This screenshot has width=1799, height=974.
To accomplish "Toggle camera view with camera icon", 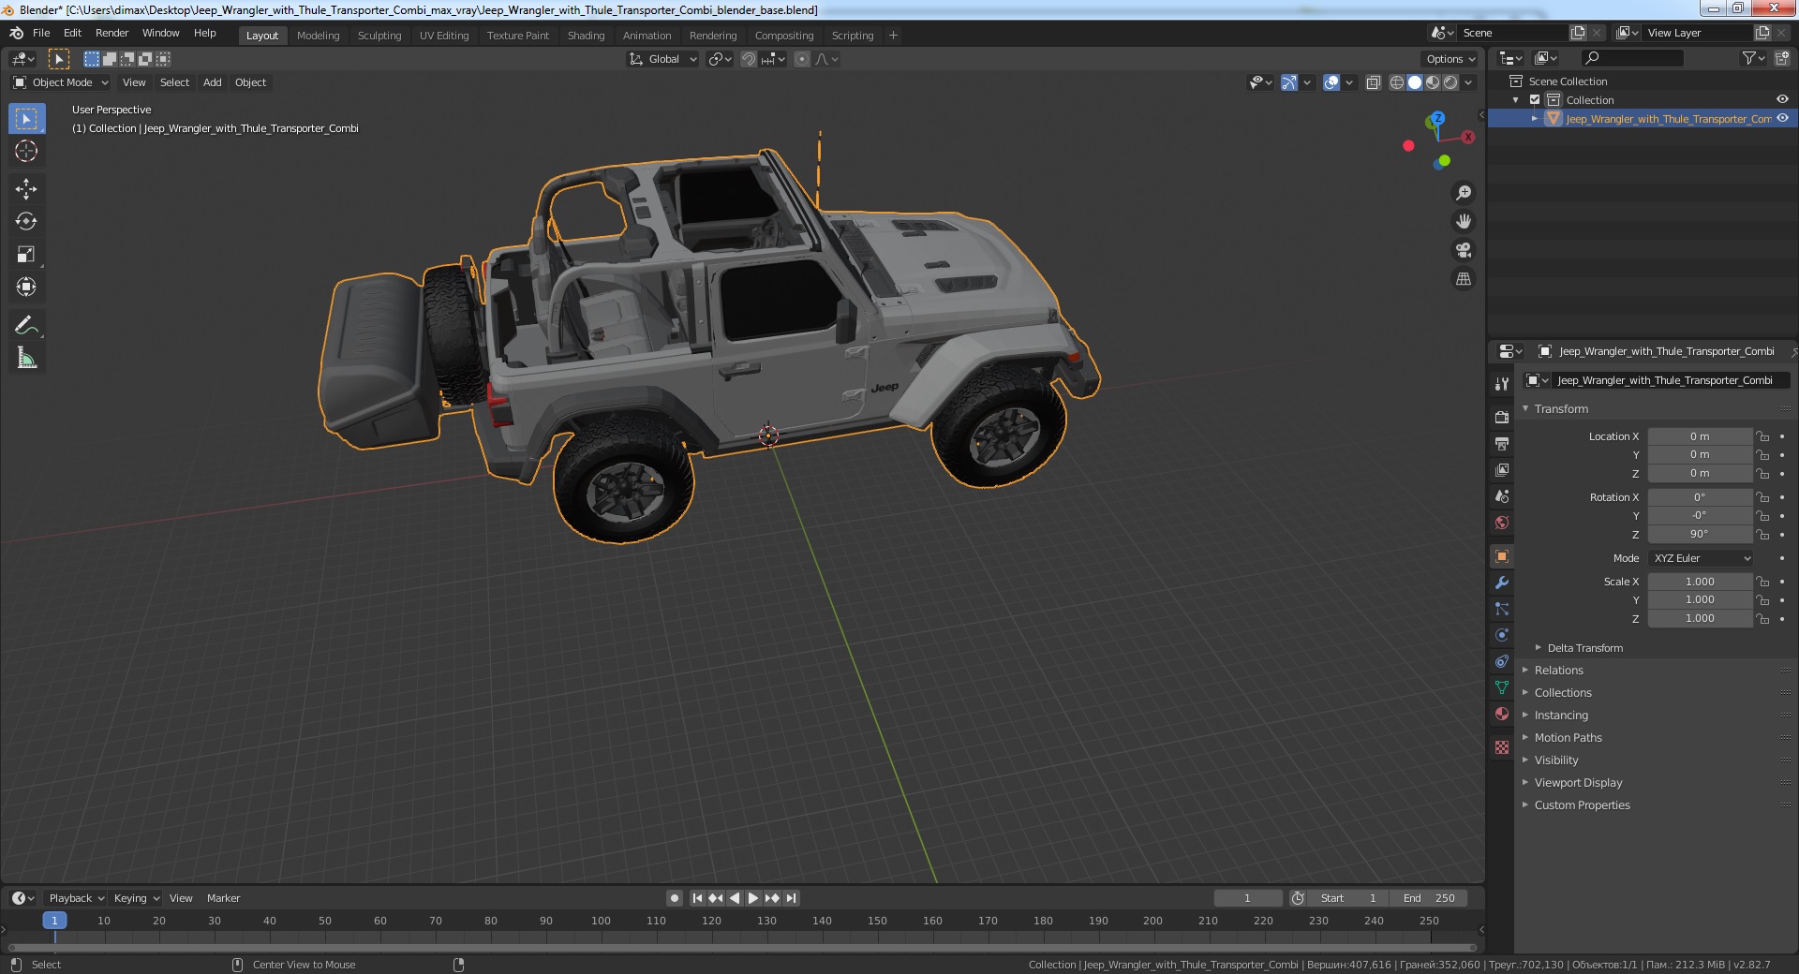I will pyautogui.click(x=1463, y=250).
